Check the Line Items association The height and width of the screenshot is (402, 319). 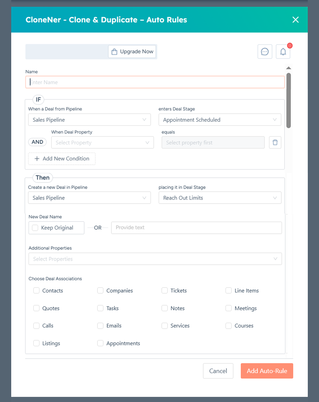pyautogui.click(x=229, y=291)
